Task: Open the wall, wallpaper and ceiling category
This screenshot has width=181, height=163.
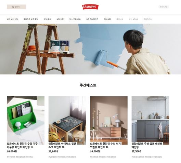Action: coord(12,19)
